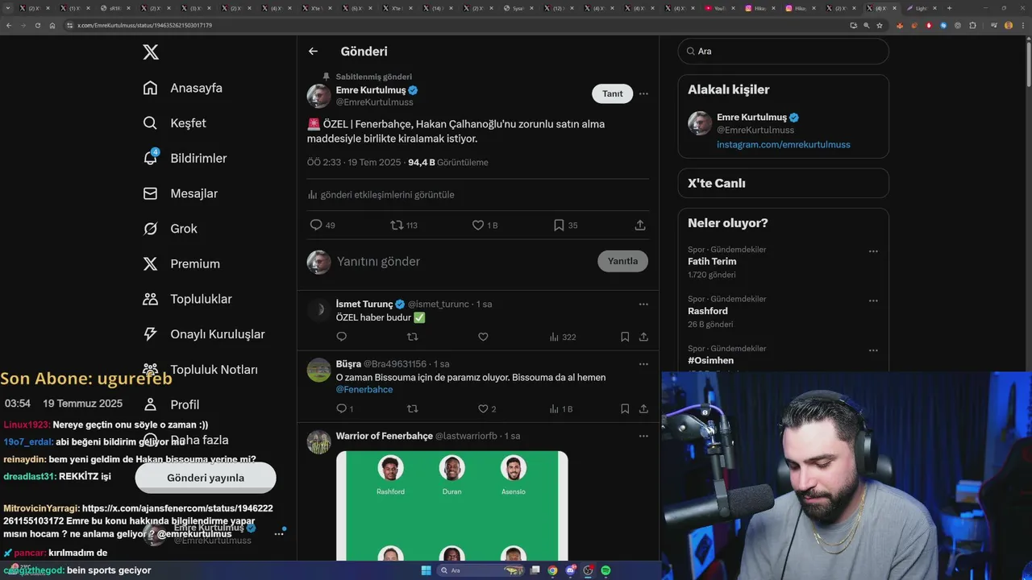Open the instagram.com/emrekurtulmuss link
The image size is (1032, 580).
tap(784, 145)
